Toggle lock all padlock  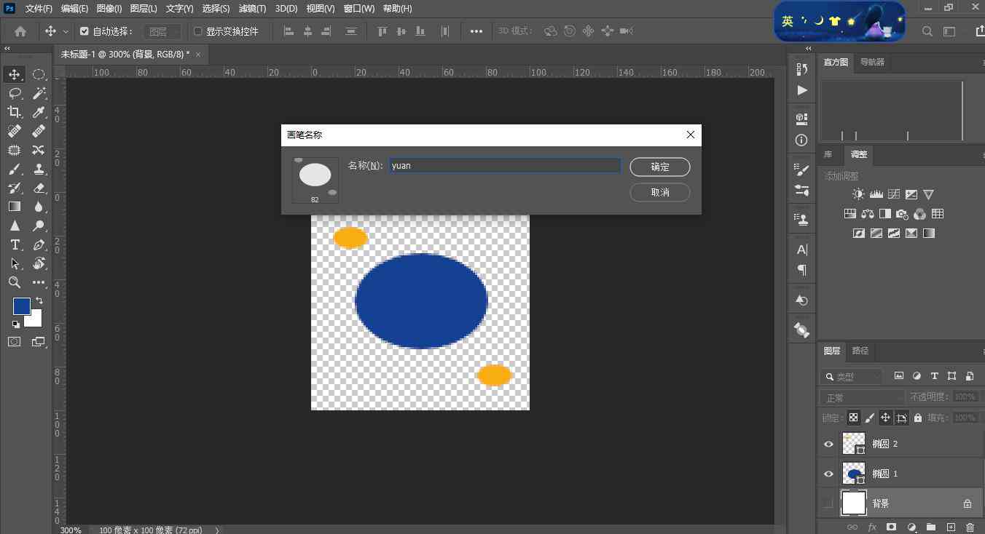pos(918,418)
